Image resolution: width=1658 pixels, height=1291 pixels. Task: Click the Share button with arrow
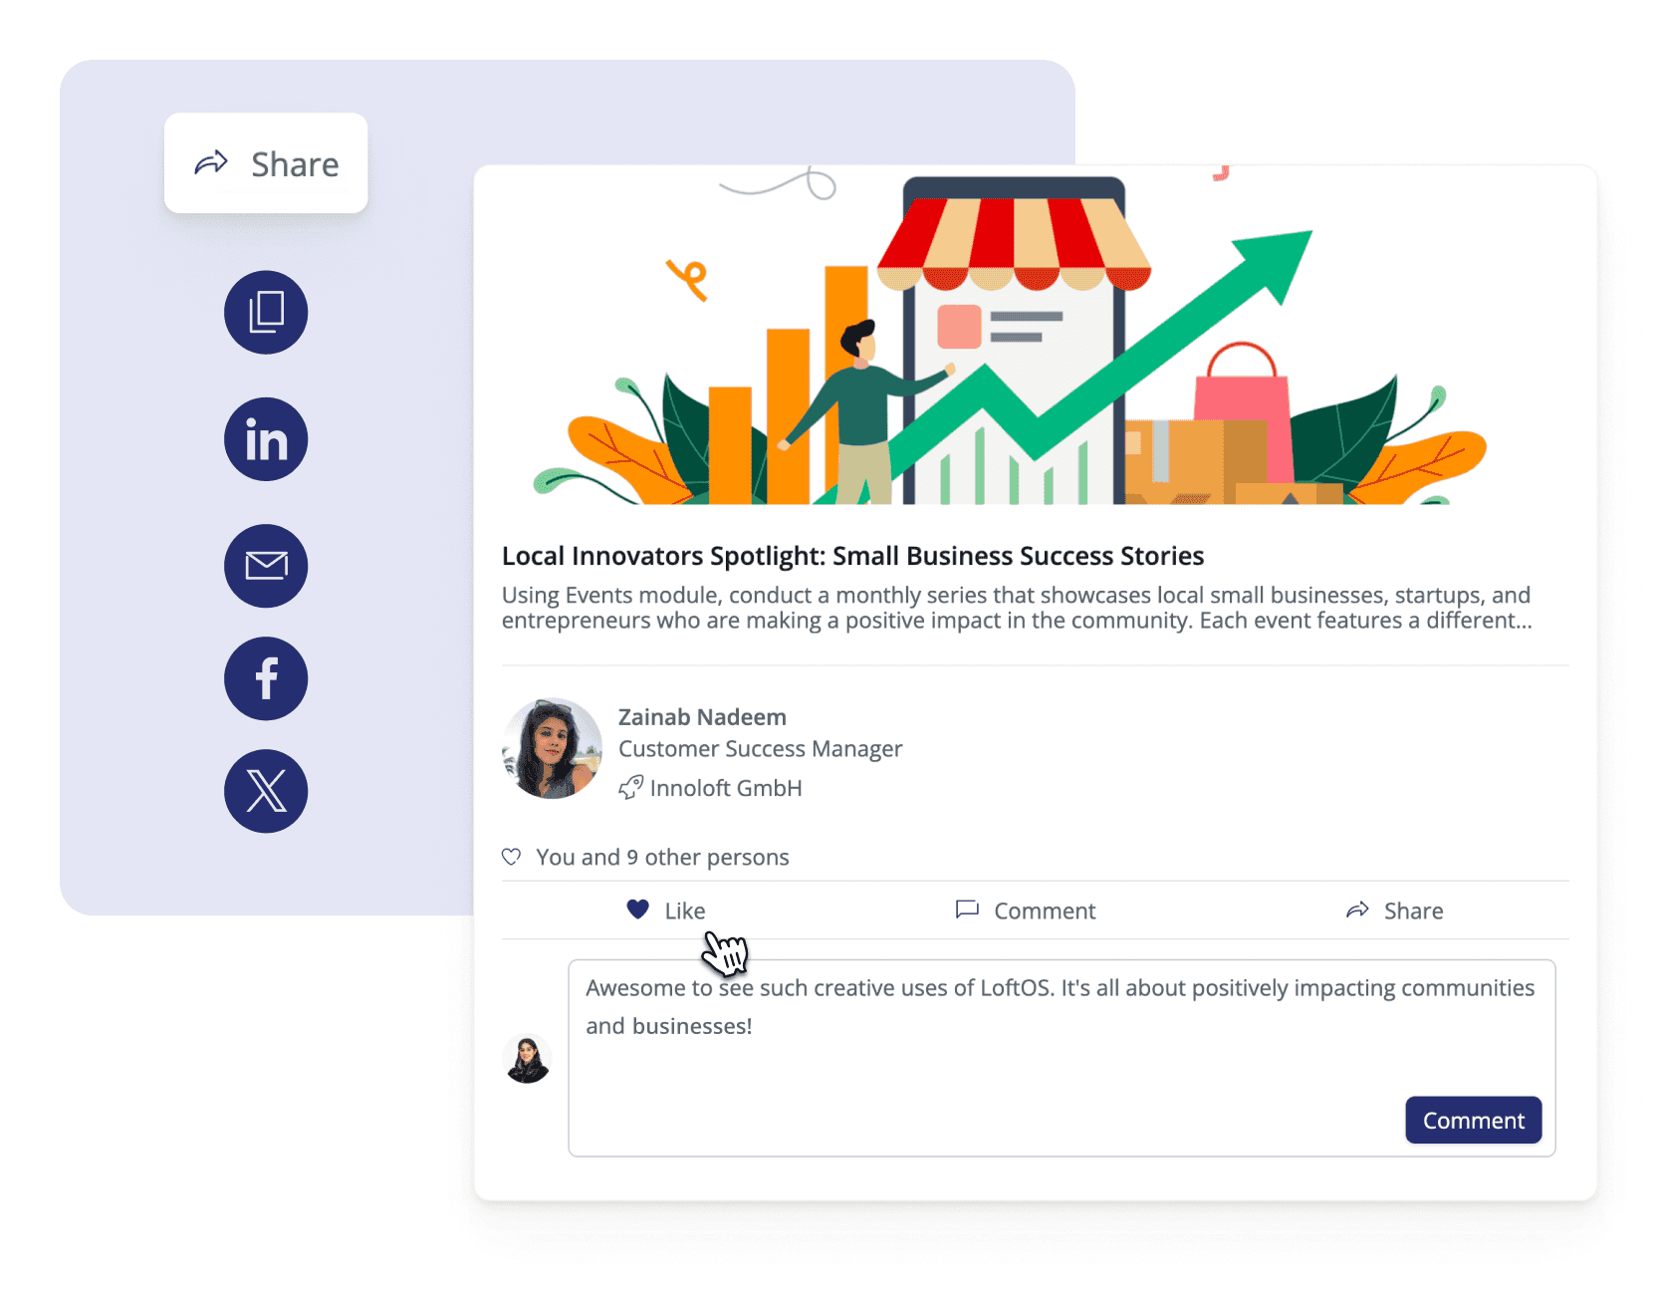[x=266, y=163]
